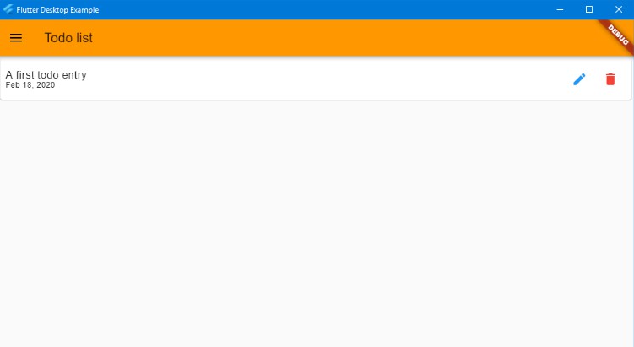This screenshot has height=347, width=634.
Task: Close the Flutter Desktop Example window
Action: [x=619, y=9]
